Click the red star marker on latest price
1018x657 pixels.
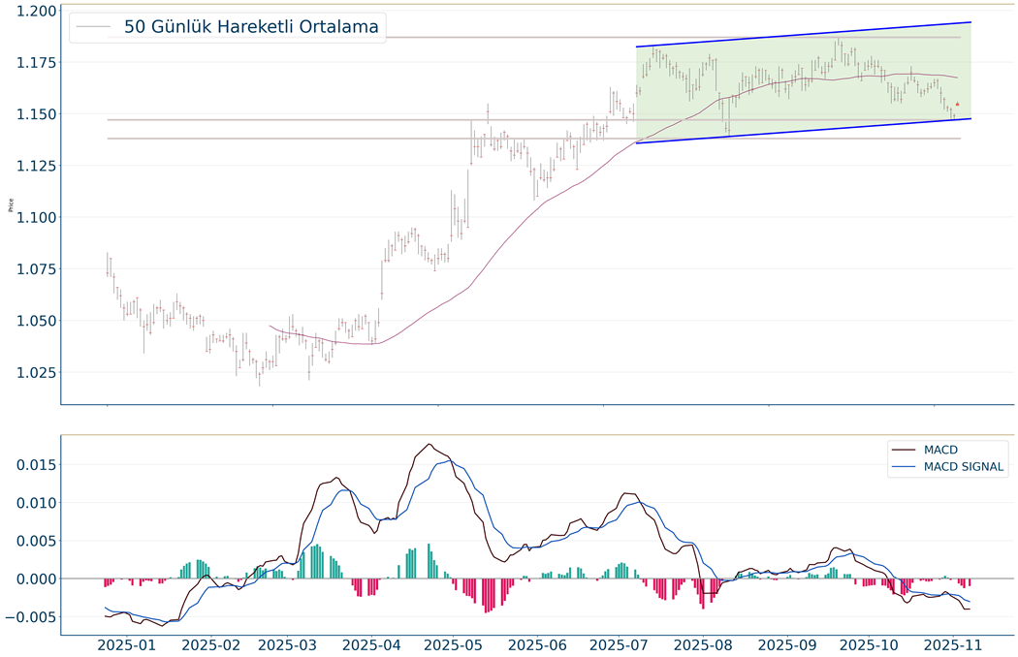point(957,105)
